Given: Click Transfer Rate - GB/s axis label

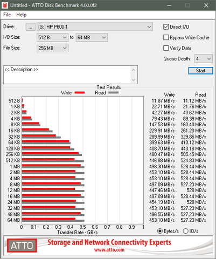Looking at the screenshot, I should (x=78, y=233).
